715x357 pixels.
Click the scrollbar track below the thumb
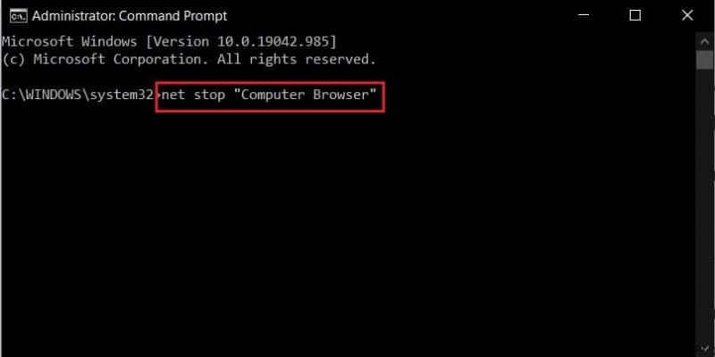coord(704,205)
